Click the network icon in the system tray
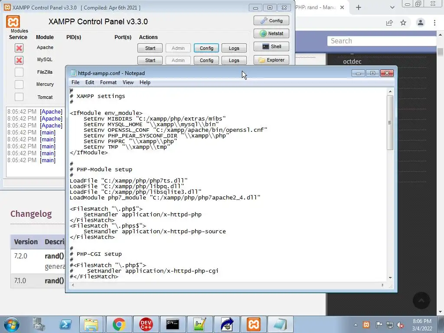Image resolution: width=444 pixels, height=333 pixels. 390,325
